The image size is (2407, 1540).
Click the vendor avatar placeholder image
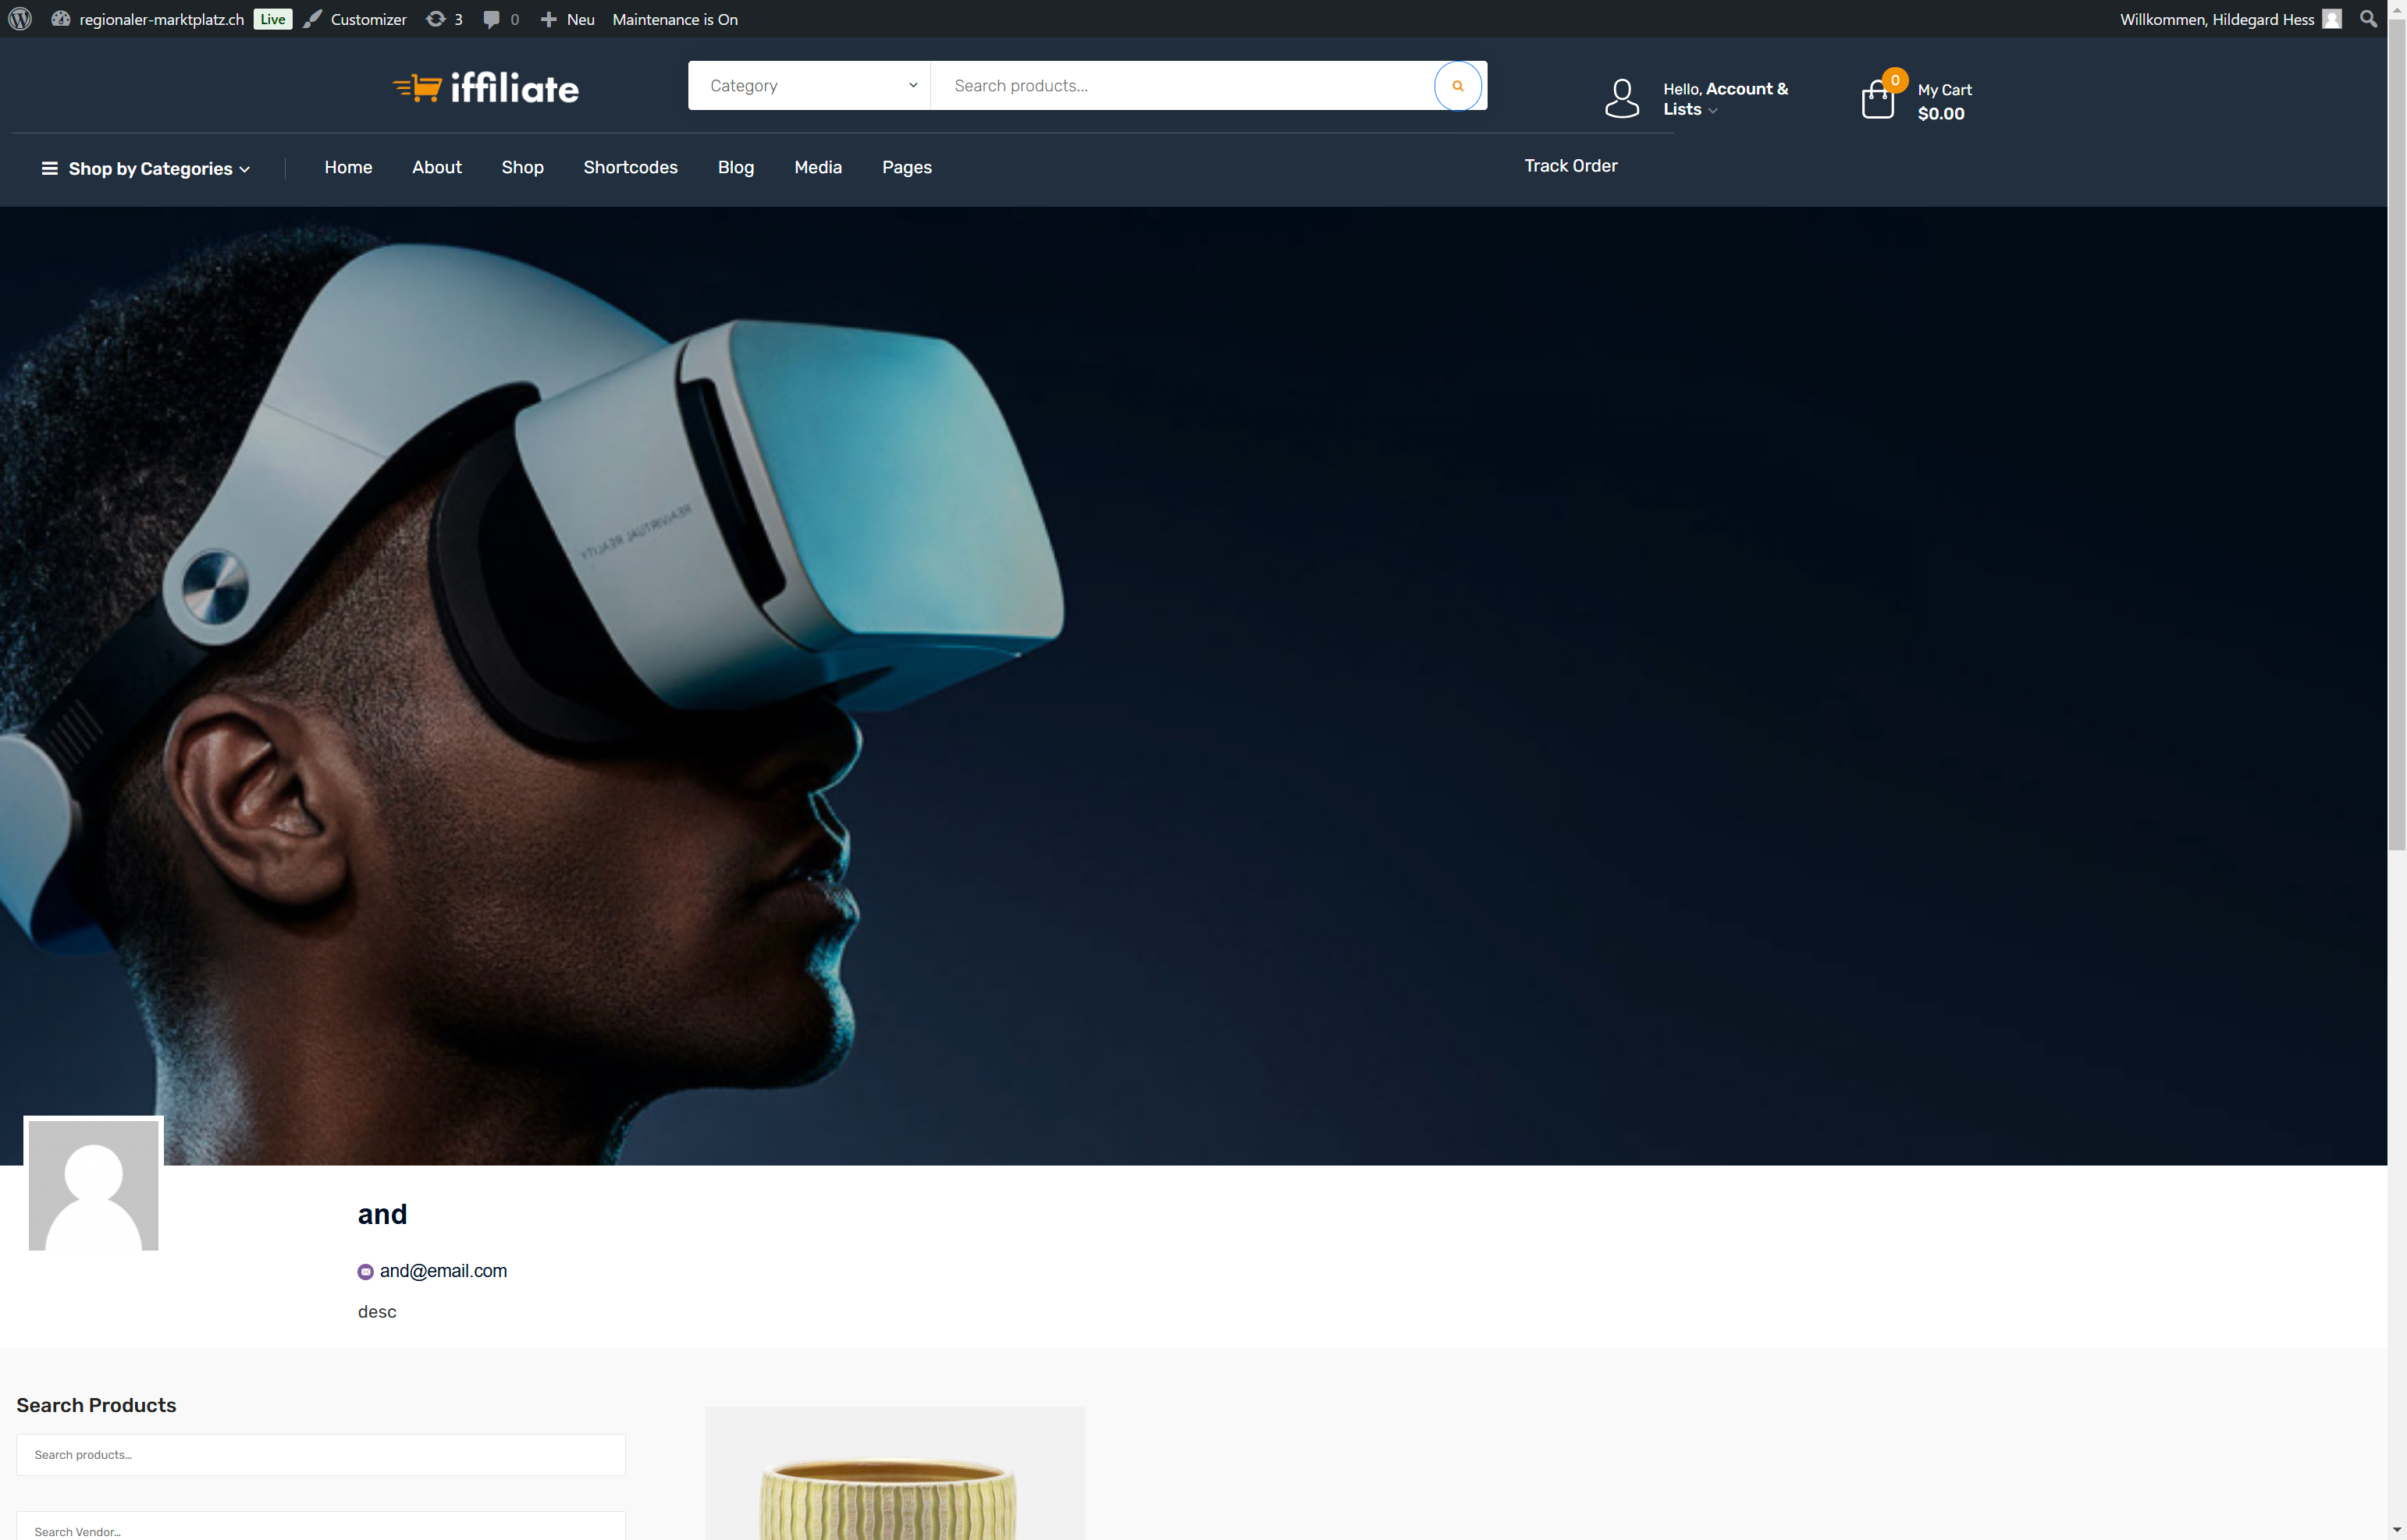pos(93,1185)
